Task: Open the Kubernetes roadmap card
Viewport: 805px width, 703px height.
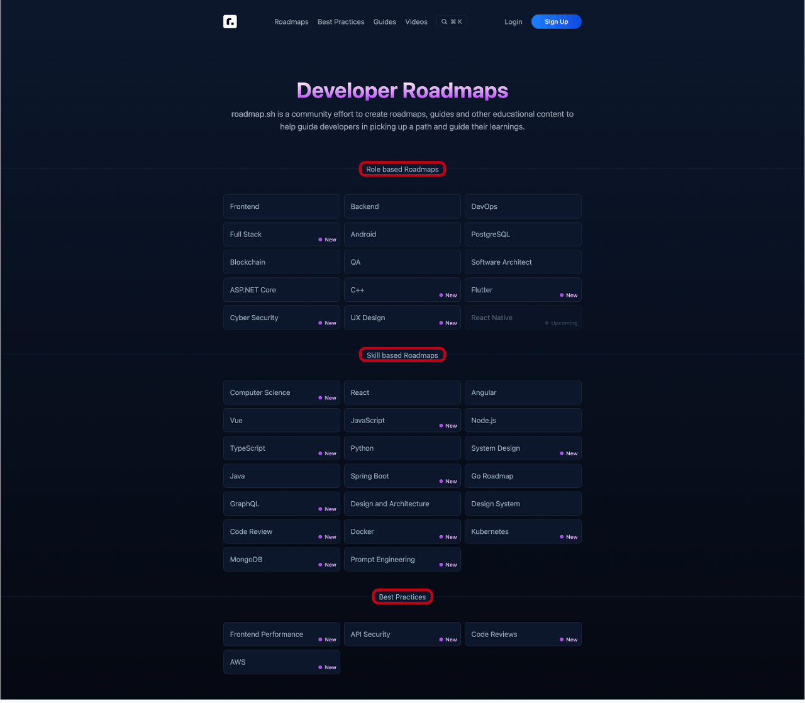Action: tap(523, 531)
